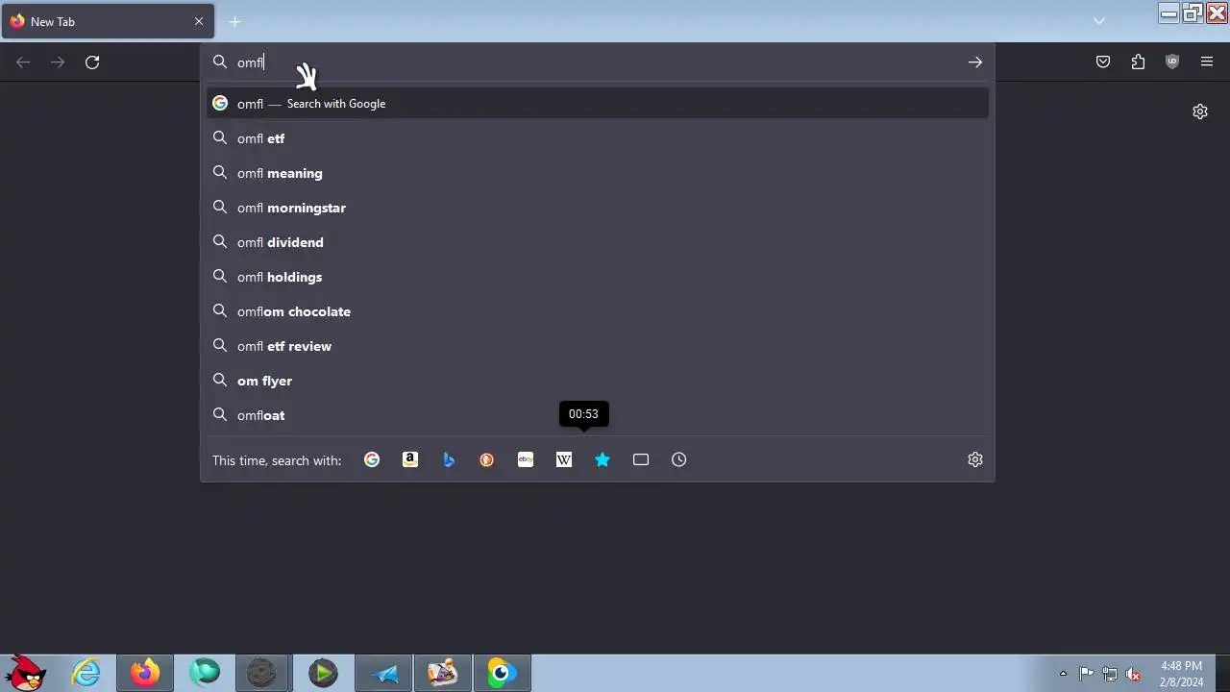Select suggestion 'omfl holdings'
This screenshot has height=692, width=1230.
[598, 277]
